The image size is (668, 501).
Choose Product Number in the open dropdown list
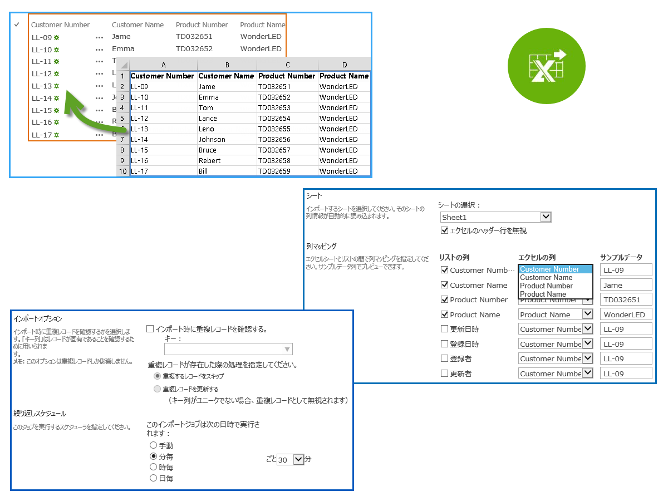coord(546,286)
